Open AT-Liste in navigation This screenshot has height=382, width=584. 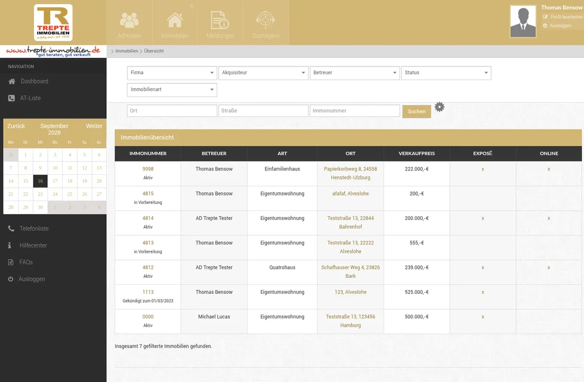[30, 98]
